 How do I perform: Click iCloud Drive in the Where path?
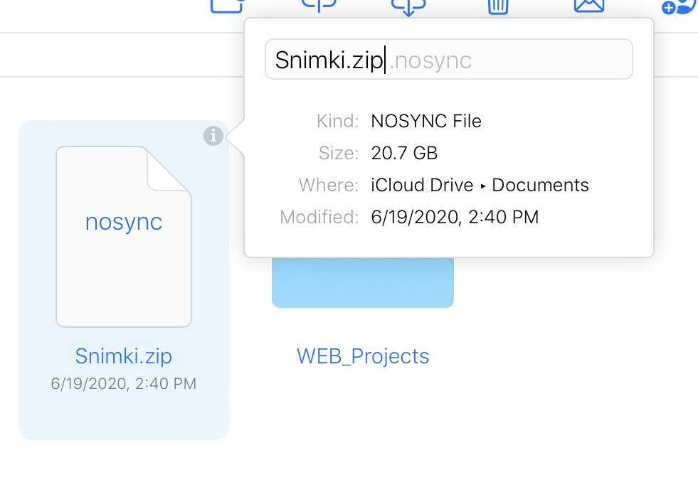422,186
